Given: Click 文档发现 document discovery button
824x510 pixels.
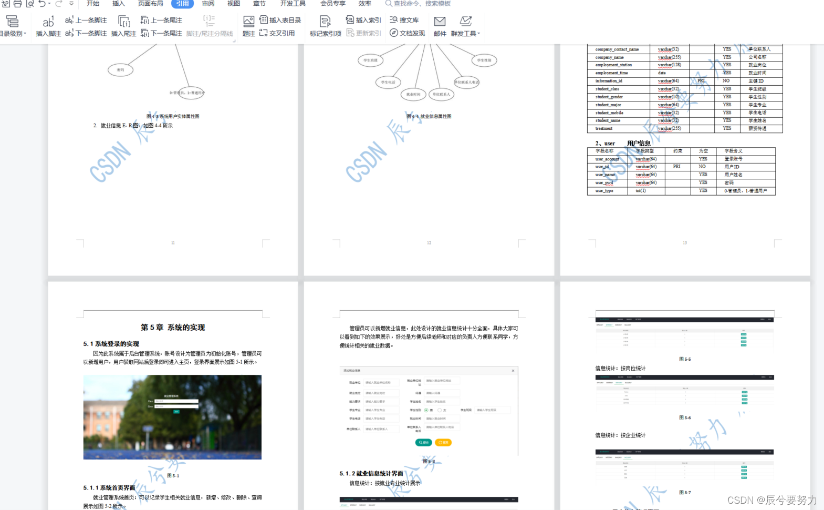Looking at the screenshot, I should [x=407, y=33].
